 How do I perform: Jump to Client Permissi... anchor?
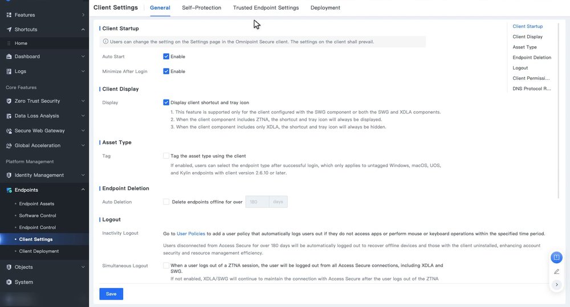coord(531,78)
